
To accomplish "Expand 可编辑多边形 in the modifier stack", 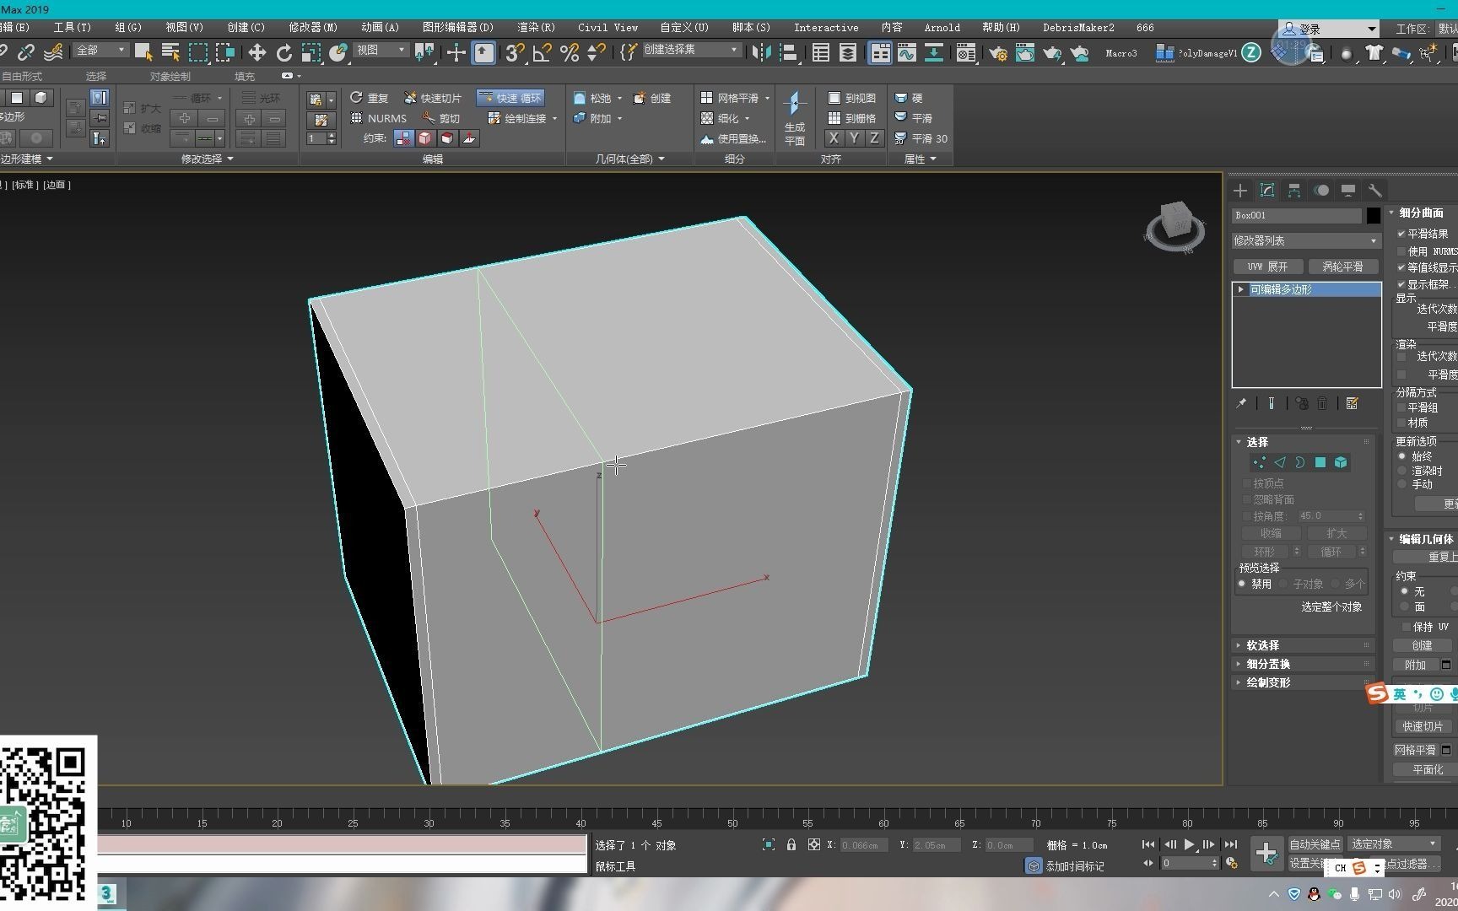I will click(1239, 288).
